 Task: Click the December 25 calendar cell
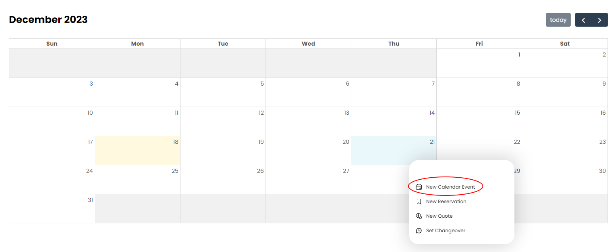coord(138,180)
